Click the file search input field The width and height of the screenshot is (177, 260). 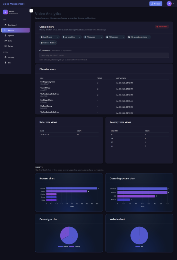click(104, 55)
